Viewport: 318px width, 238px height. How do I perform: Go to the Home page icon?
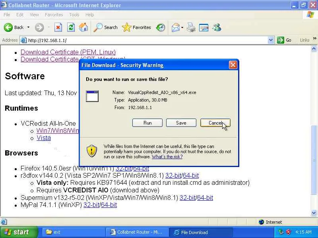83,27
